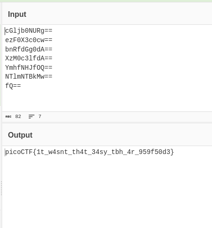The width and height of the screenshot is (212, 228).
Task: Place cursor in line ezF0X3c0cw==
Action: tap(29, 40)
